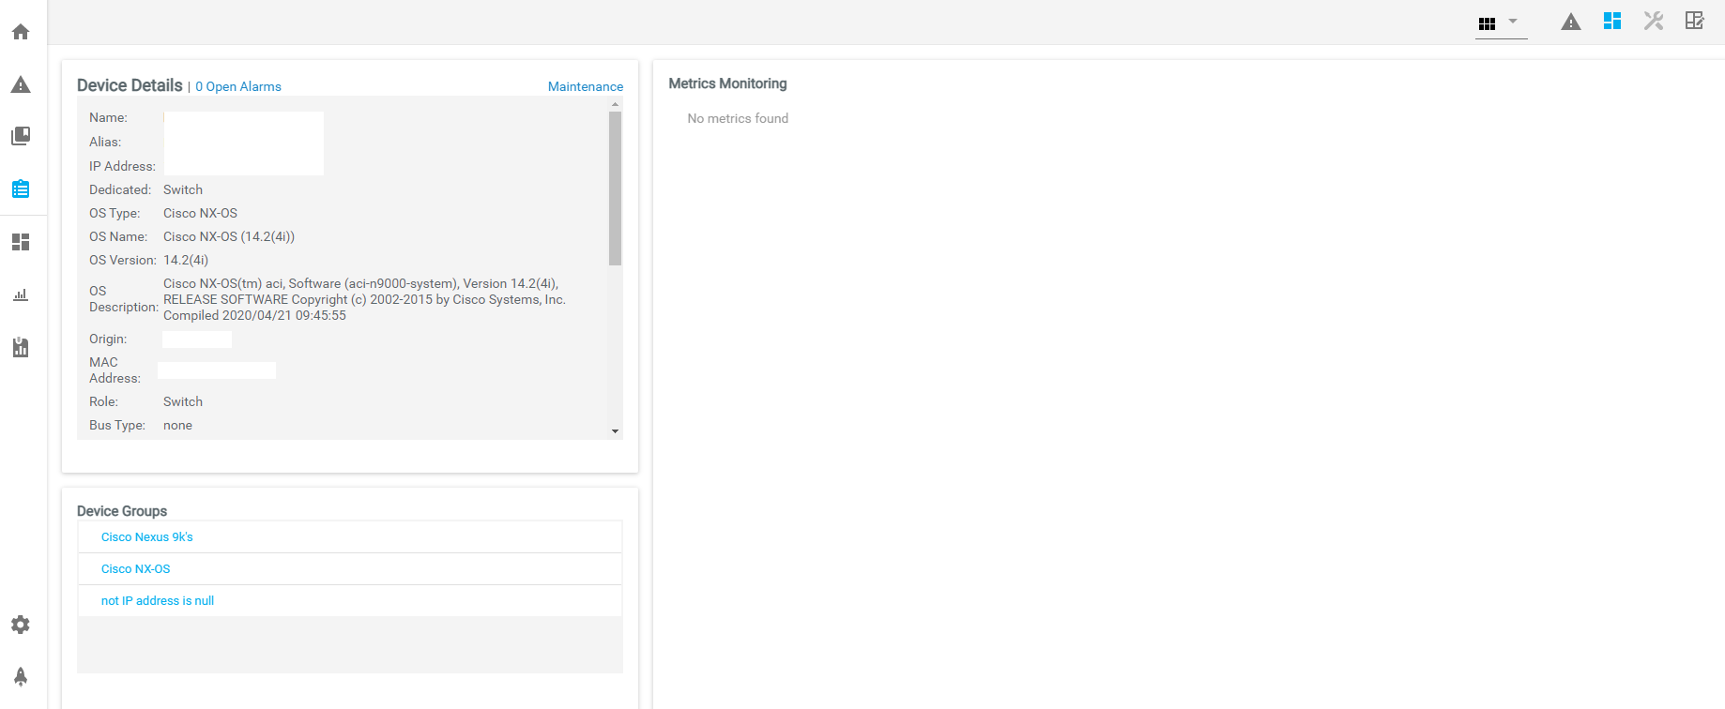Screen dimensions: 1725x709
Task: Click the Device Details heading
Action: click(x=130, y=85)
